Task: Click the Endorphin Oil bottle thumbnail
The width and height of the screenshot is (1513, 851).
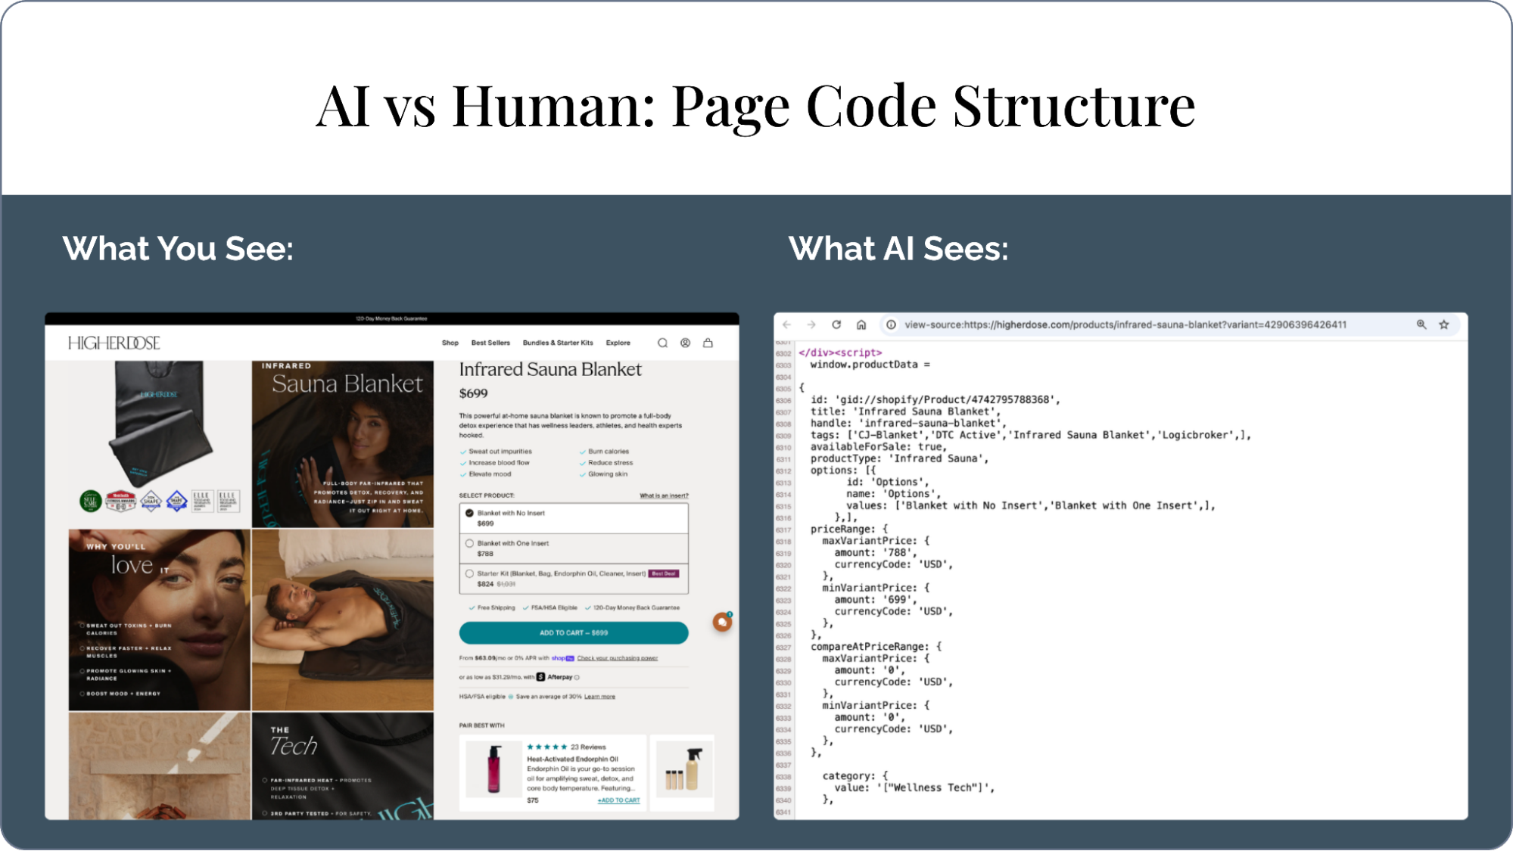Action: 493,769
